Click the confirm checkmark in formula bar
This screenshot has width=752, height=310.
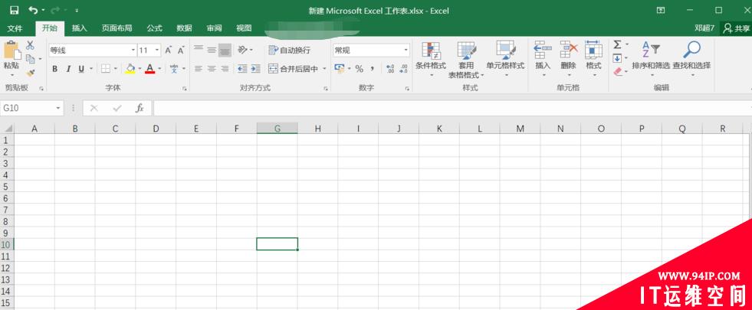pos(117,108)
